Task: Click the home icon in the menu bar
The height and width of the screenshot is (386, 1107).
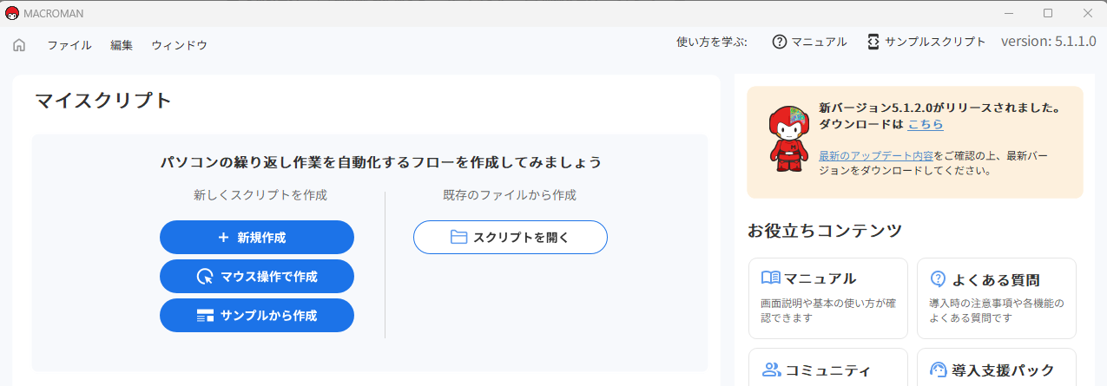Action: (19, 45)
